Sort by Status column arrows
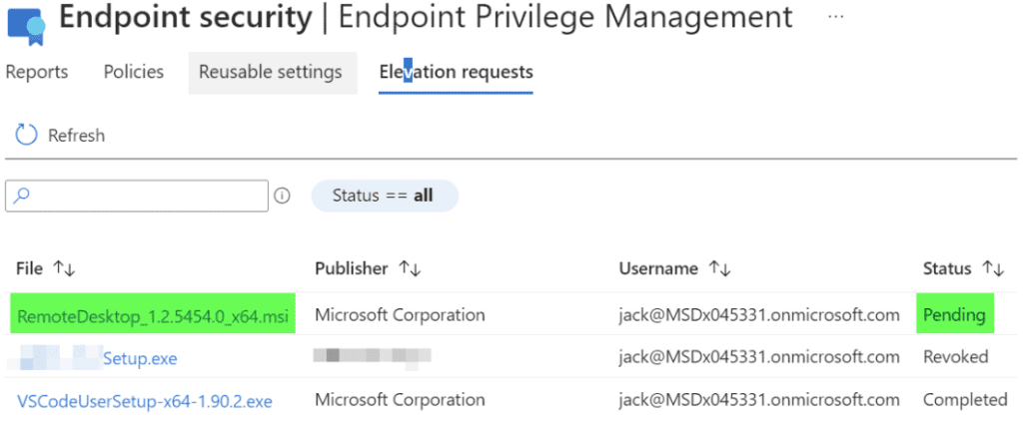 click(993, 268)
